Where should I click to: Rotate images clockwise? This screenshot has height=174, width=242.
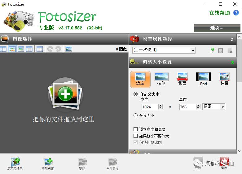(x=58, y=49)
